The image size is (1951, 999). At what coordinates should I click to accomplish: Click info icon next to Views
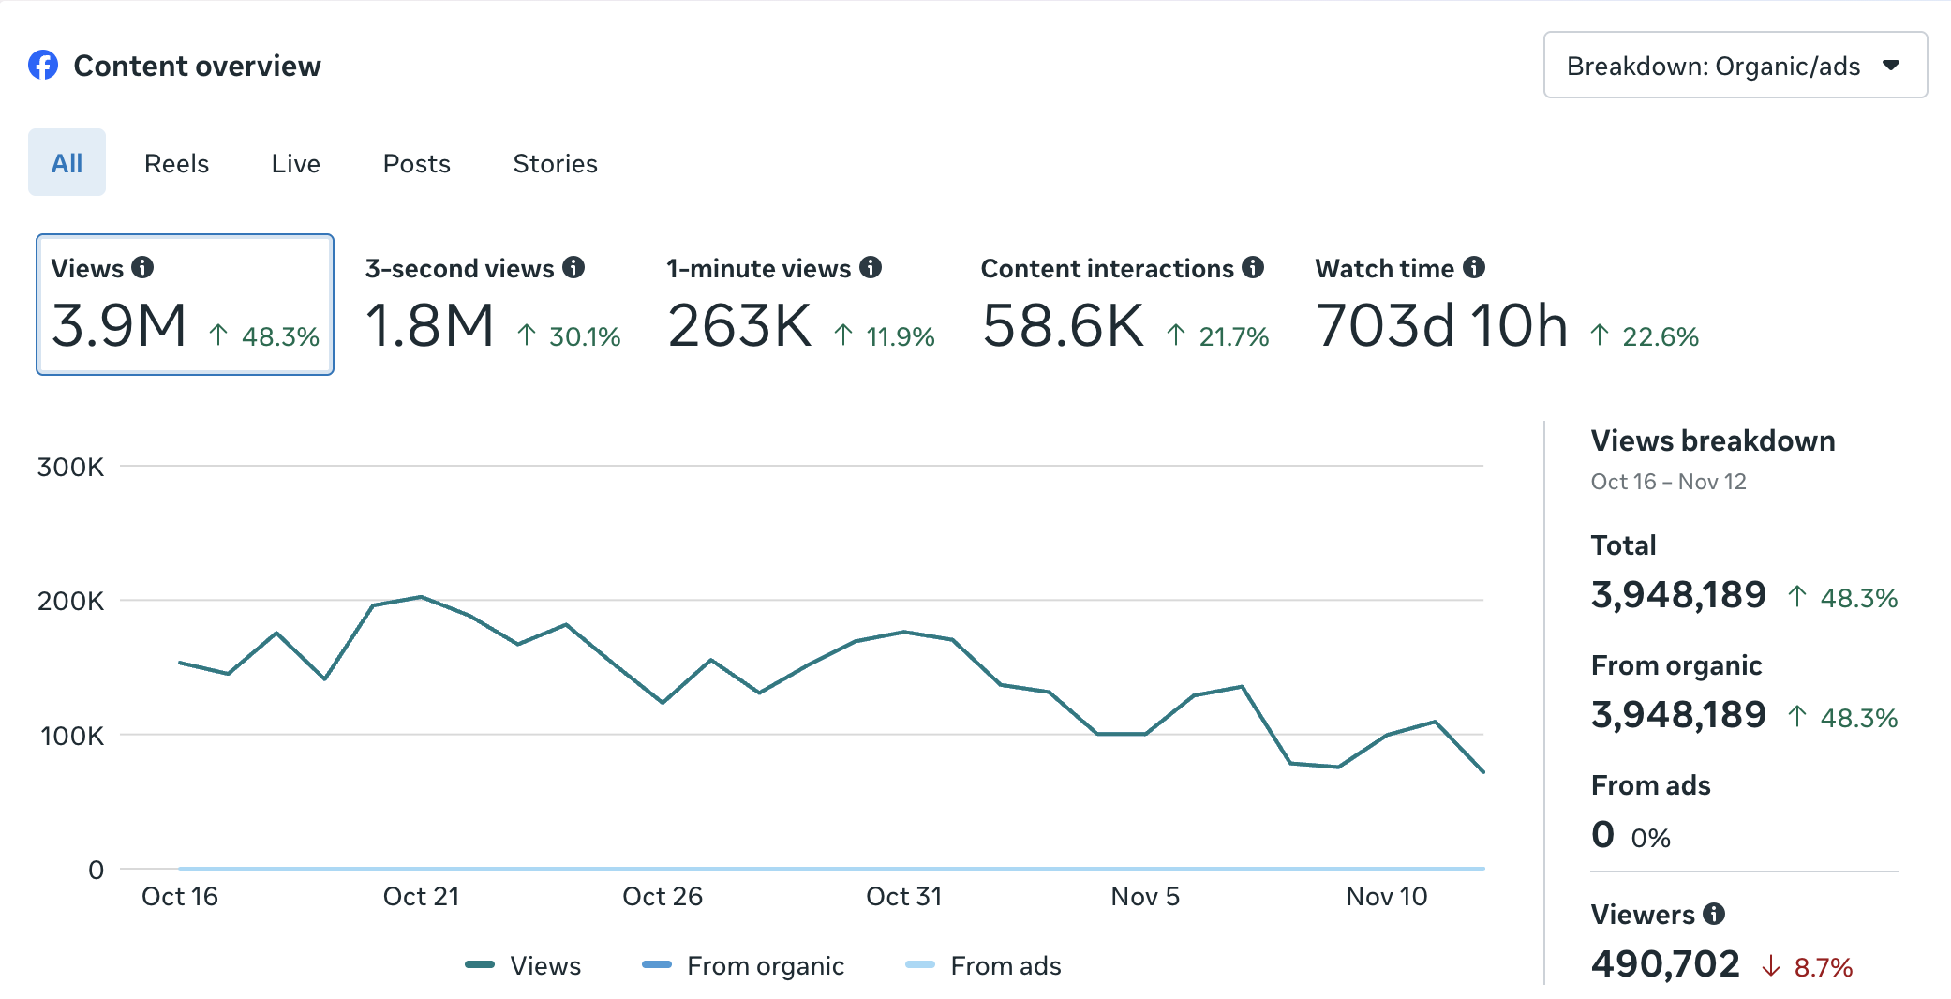click(x=142, y=268)
